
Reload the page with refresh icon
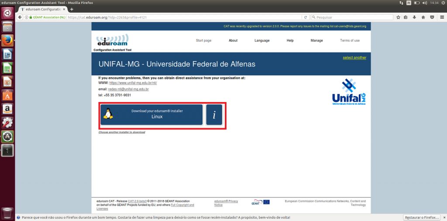point(306,17)
